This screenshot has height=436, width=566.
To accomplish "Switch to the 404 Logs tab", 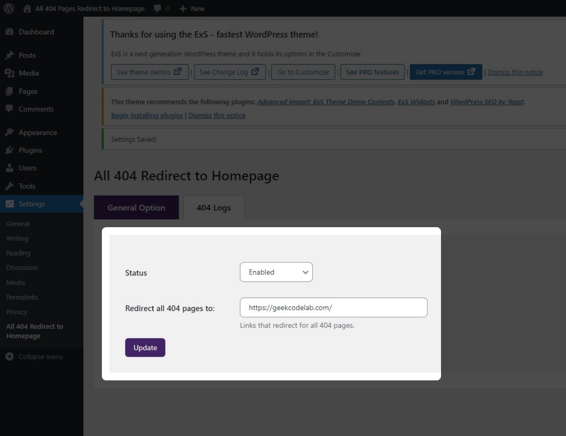I will pos(214,207).
